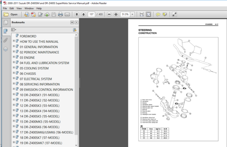The width and height of the screenshot is (227, 147).
Task: Zoom in with the plus button
Action: click(x=116, y=14)
